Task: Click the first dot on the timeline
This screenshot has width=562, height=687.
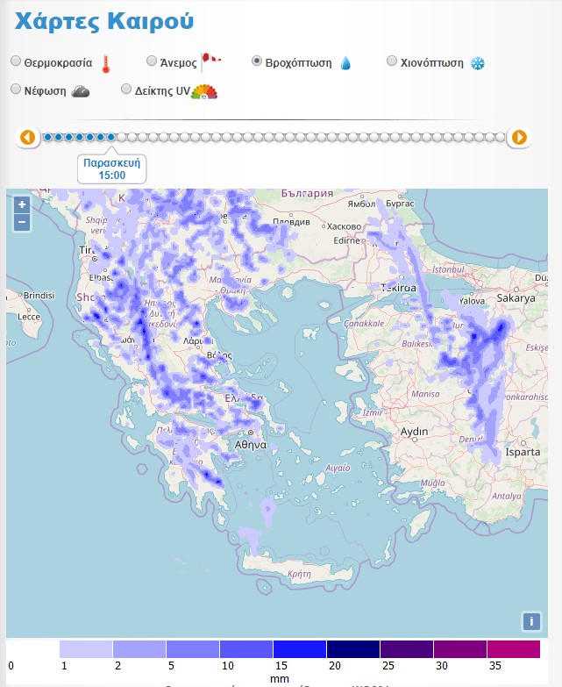Action: pyautogui.click(x=48, y=137)
